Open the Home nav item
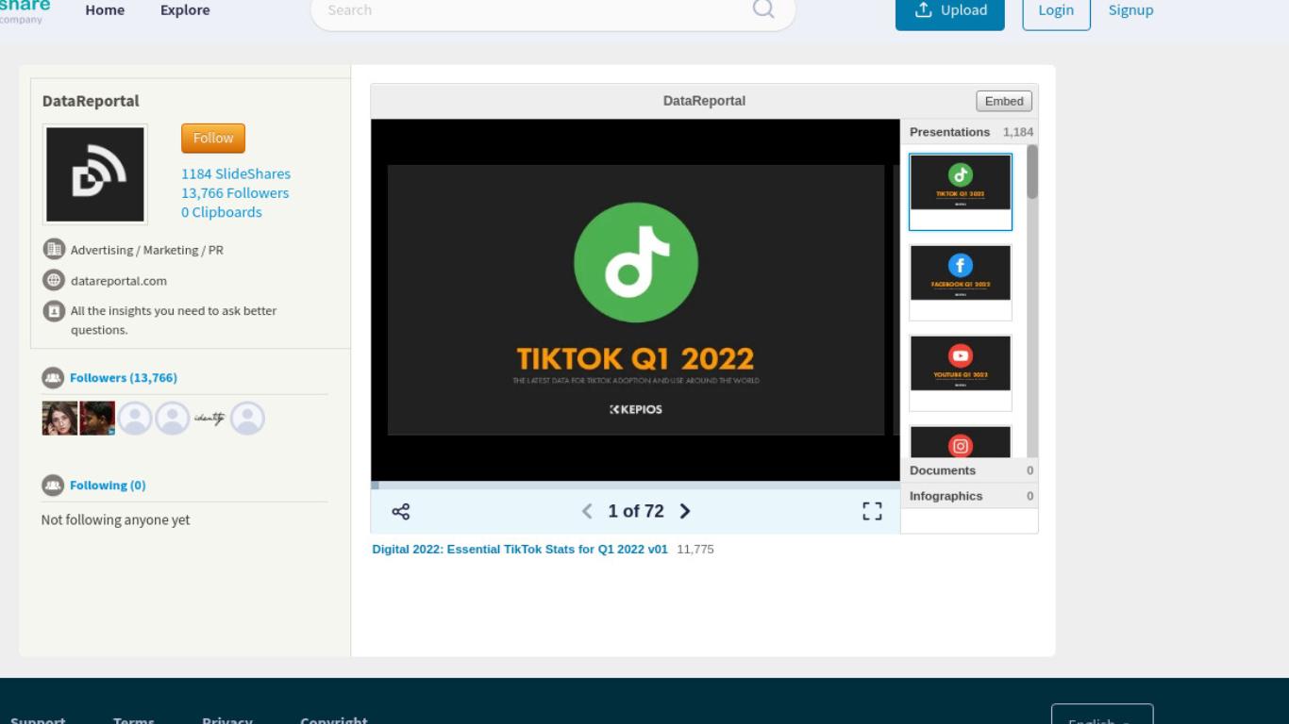 [x=105, y=9]
